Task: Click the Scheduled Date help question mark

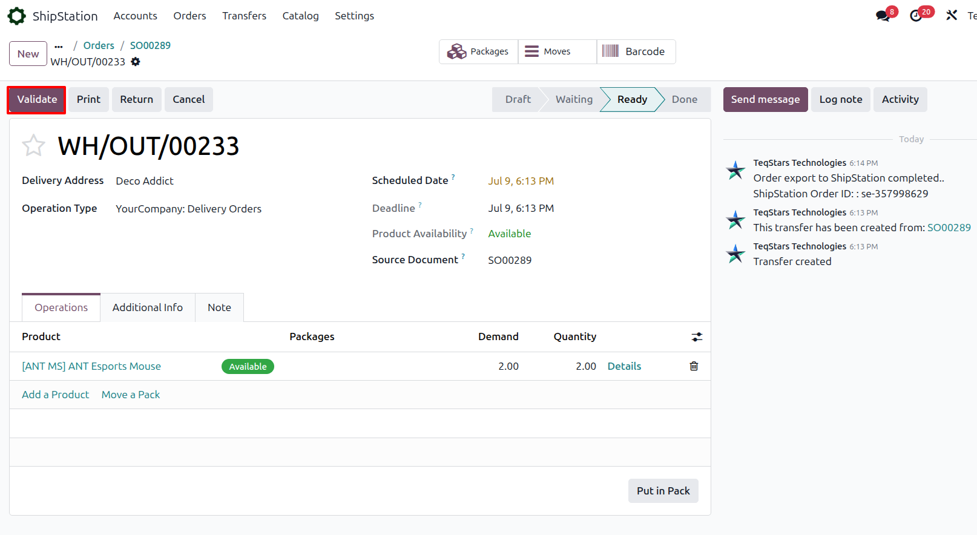Action: click(x=453, y=177)
